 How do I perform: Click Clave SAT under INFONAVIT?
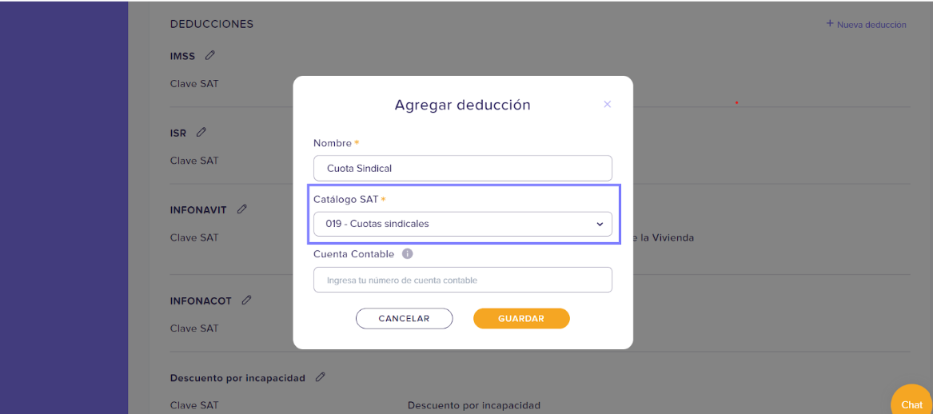coord(194,237)
